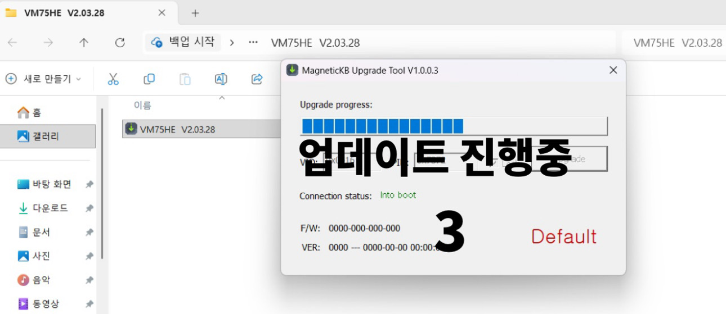Click the search box labeled VM75HE V2.03.28
Viewport: 726px width, 314px height.
click(x=674, y=43)
